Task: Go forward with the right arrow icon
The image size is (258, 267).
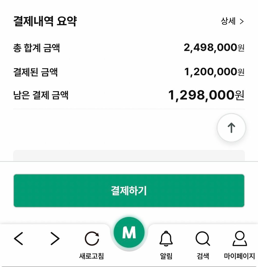Action: click(x=55, y=239)
